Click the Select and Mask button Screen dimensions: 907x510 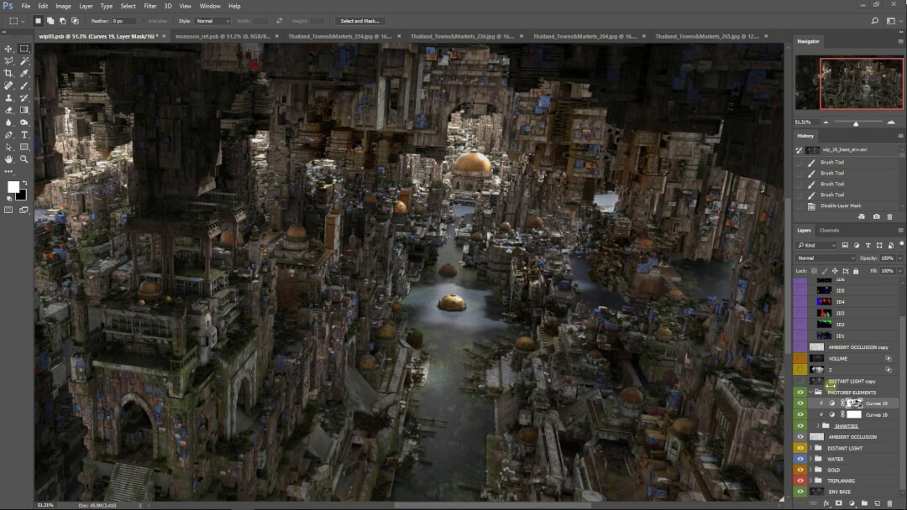click(x=359, y=21)
